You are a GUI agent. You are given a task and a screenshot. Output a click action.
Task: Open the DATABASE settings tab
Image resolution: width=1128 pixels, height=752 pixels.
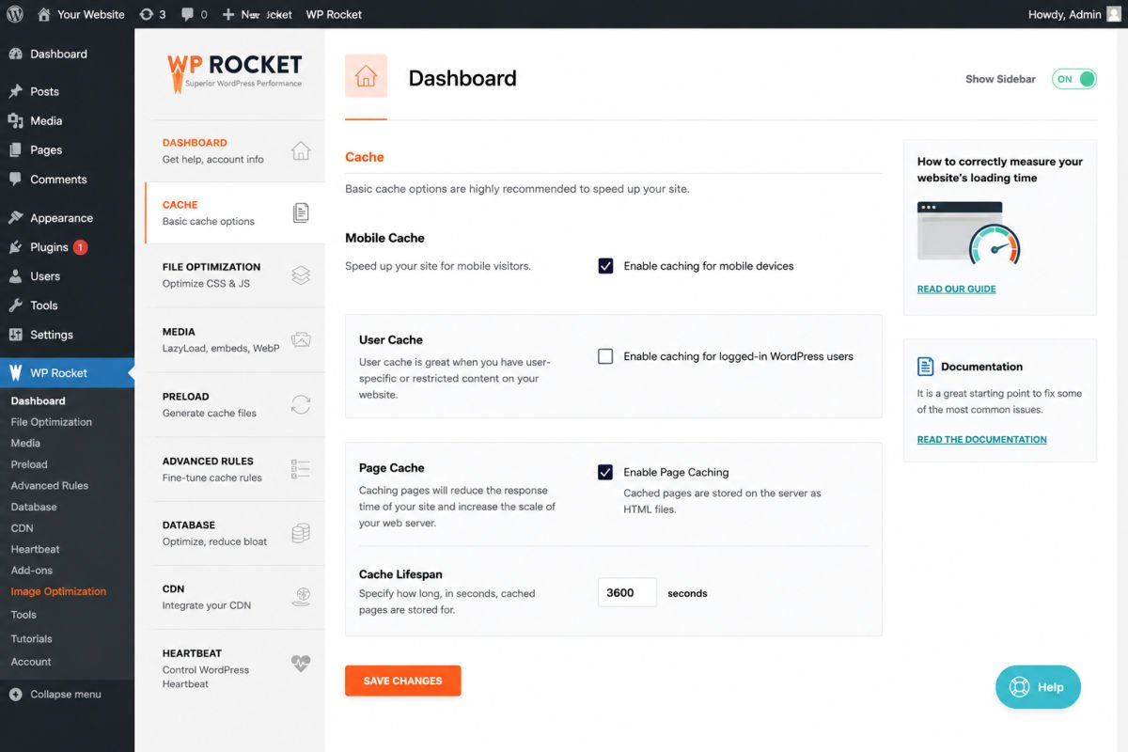(x=235, y=533)
